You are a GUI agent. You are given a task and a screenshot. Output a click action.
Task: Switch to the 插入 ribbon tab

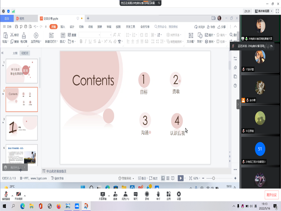point(63,27)
